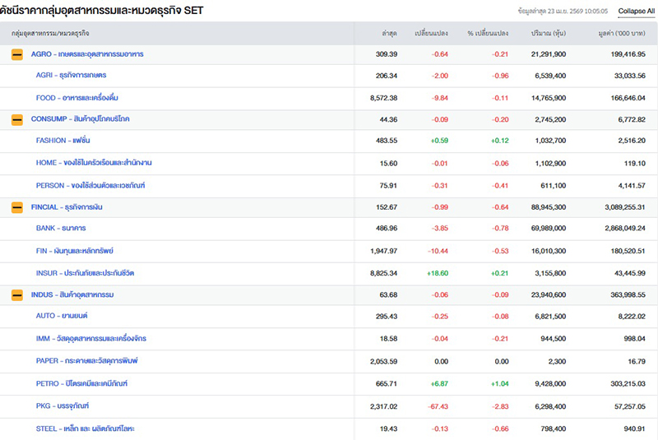Open the PETRO sector link

click(x=81, y=384)
